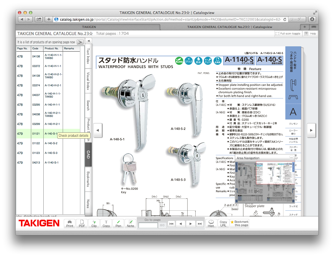Viewport: 334px width, 257px height.
Task: Choose the Pen annotation tool
Action: (118, 224)
